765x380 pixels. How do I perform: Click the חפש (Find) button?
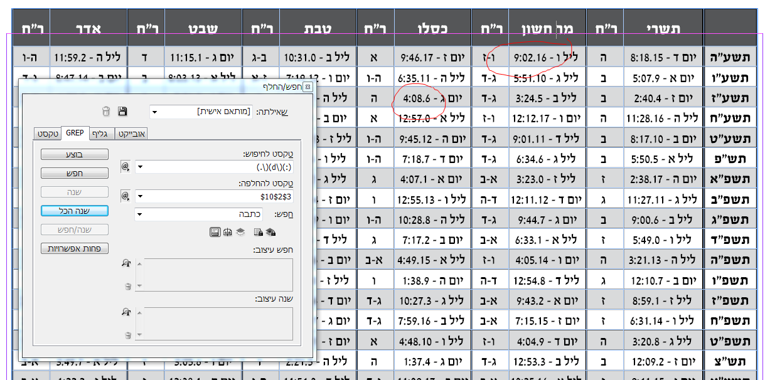75,173
